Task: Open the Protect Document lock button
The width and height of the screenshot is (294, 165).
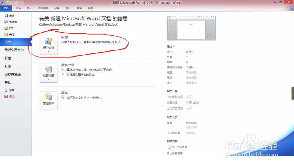Action: (x=49, y=45)
